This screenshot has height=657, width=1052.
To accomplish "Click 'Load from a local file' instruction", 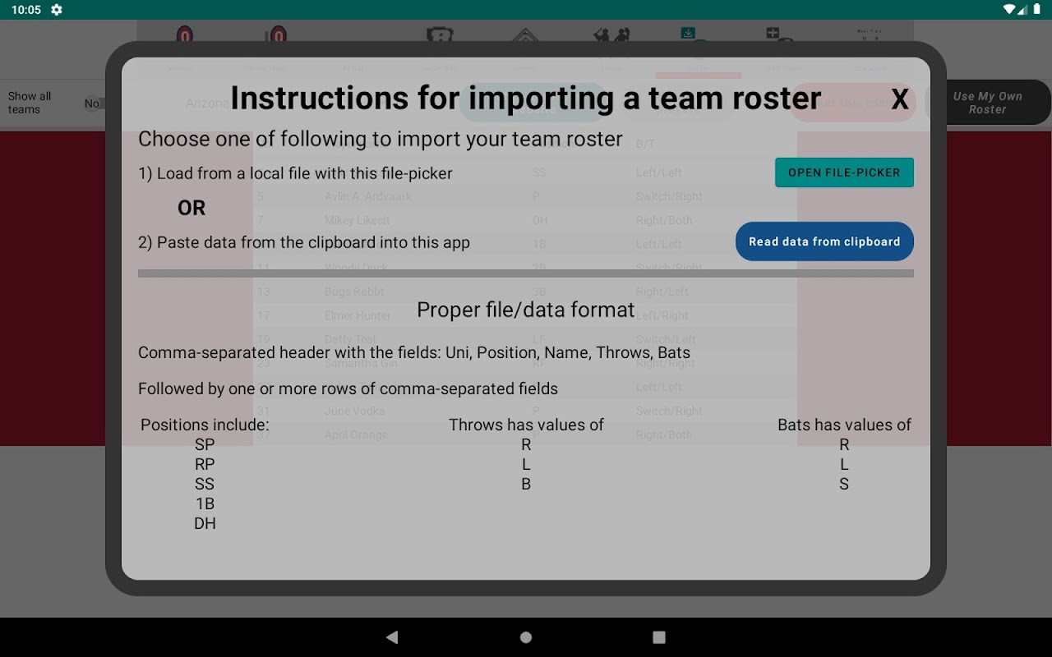I will coord(295,173).
